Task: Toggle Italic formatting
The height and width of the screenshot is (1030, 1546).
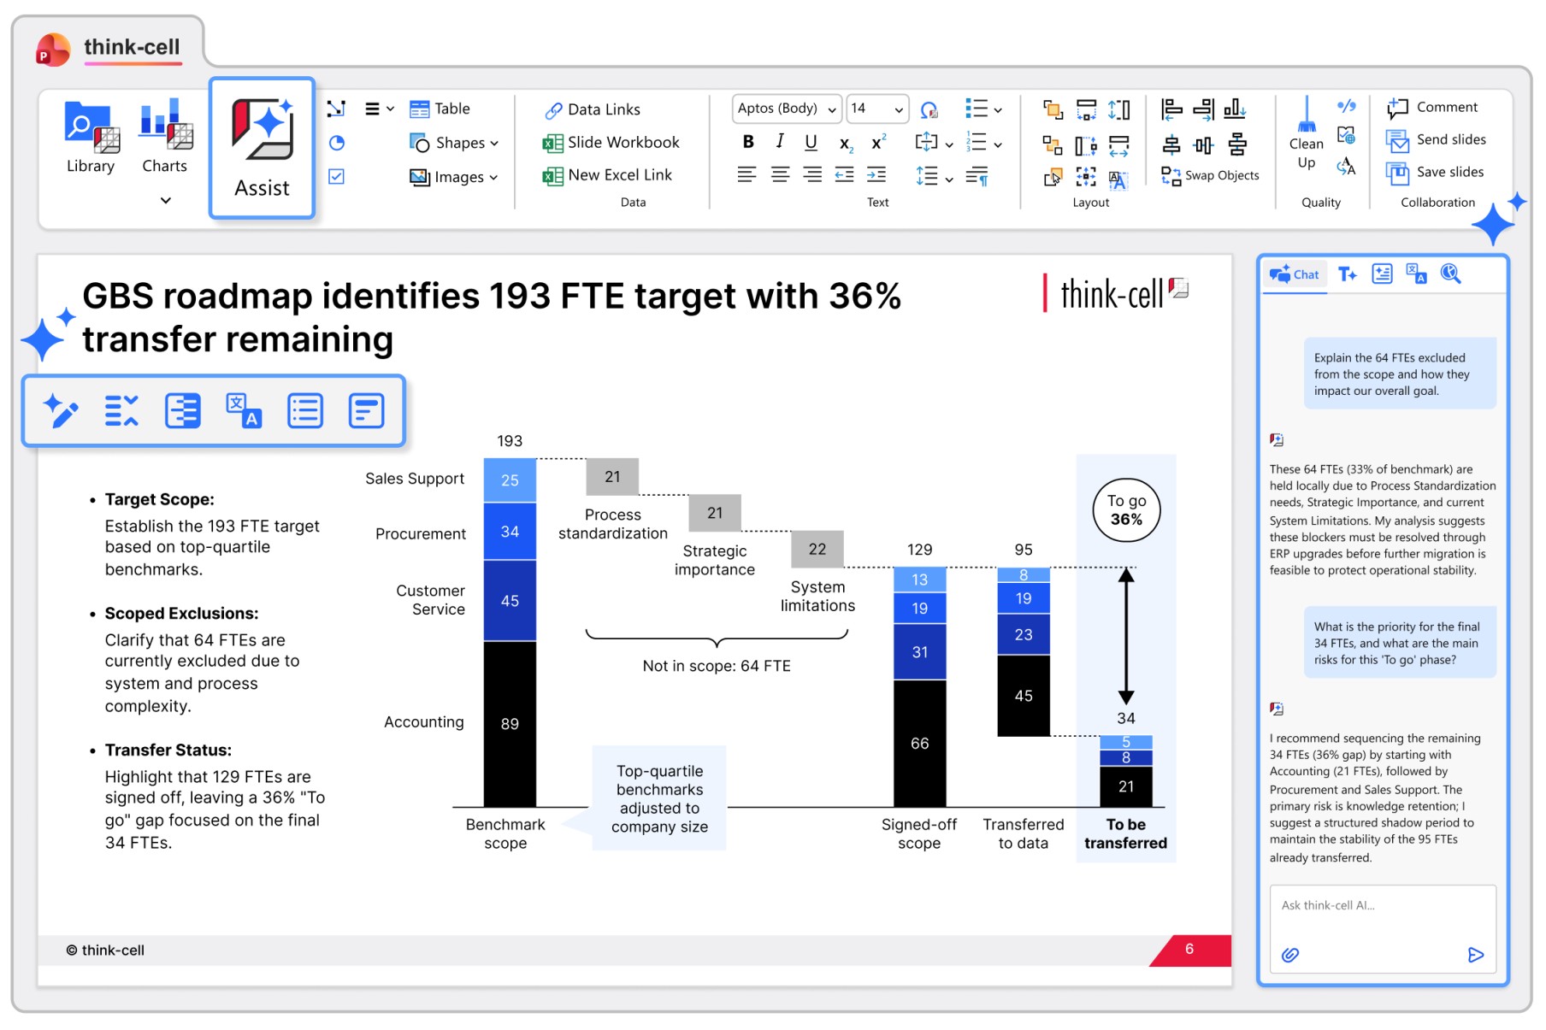Action: click(780, 142)
